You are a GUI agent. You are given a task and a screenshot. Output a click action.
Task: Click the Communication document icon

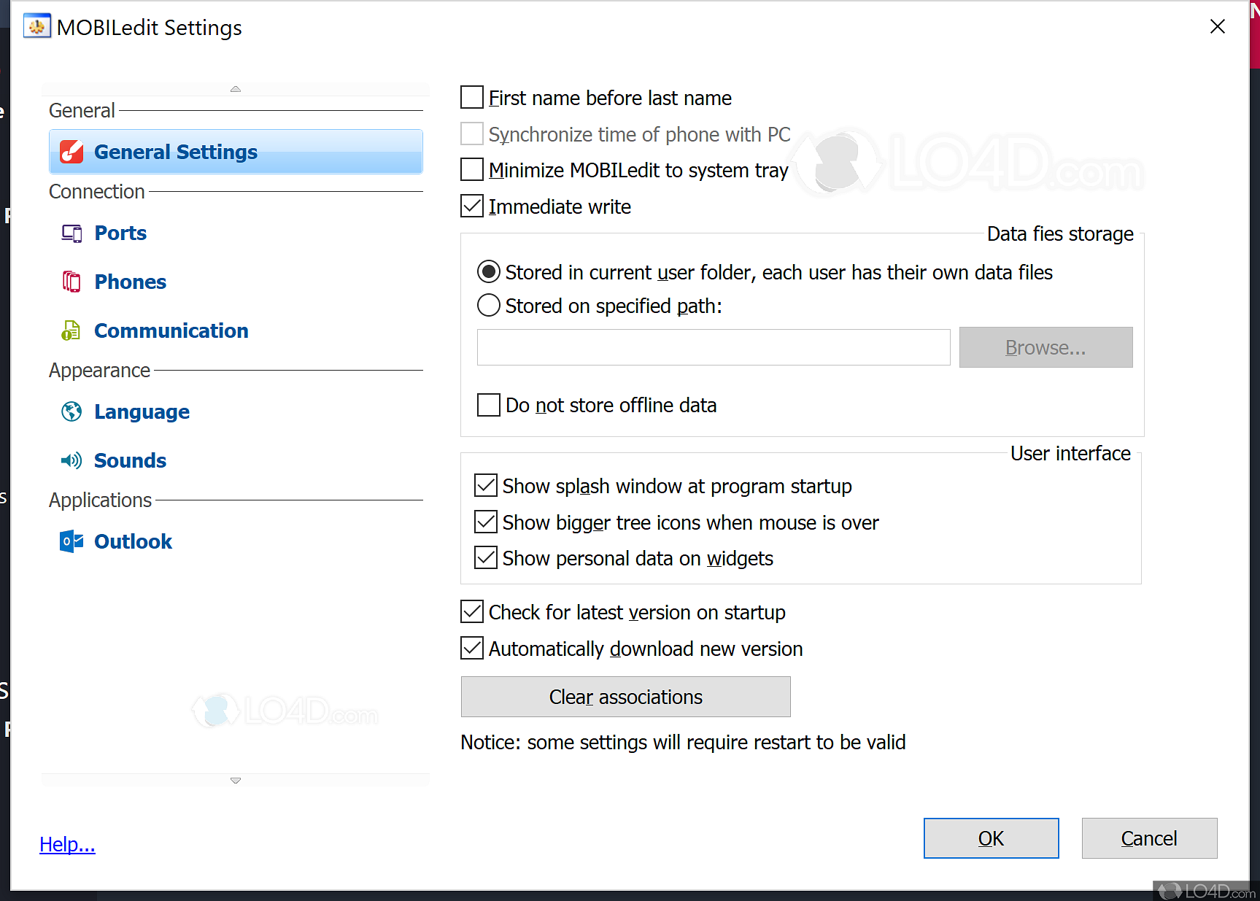(71, 330)
